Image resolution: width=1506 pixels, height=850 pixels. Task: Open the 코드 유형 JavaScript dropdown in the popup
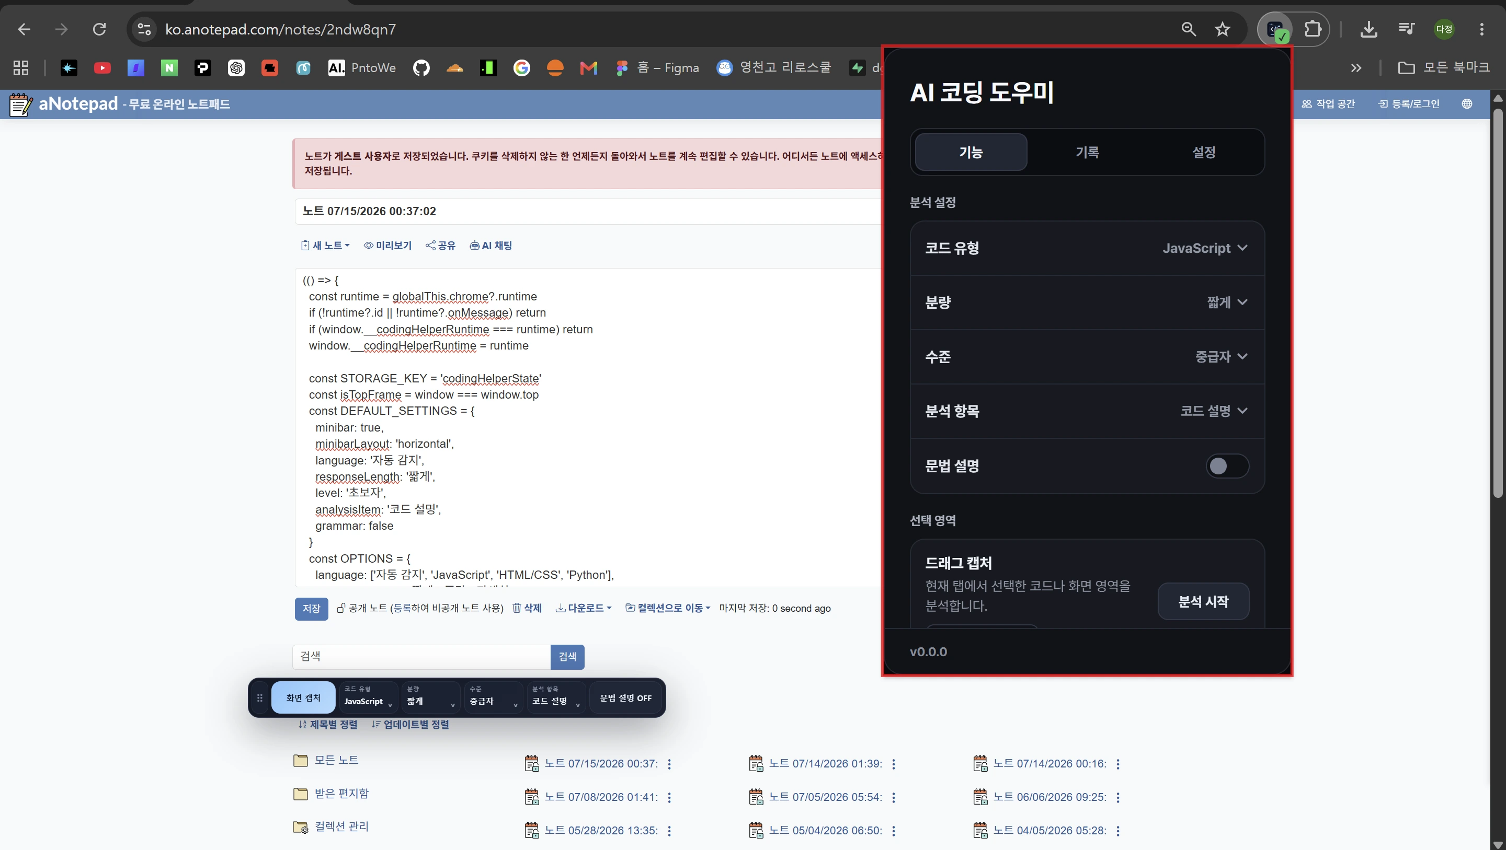(x=1205, y=248)
